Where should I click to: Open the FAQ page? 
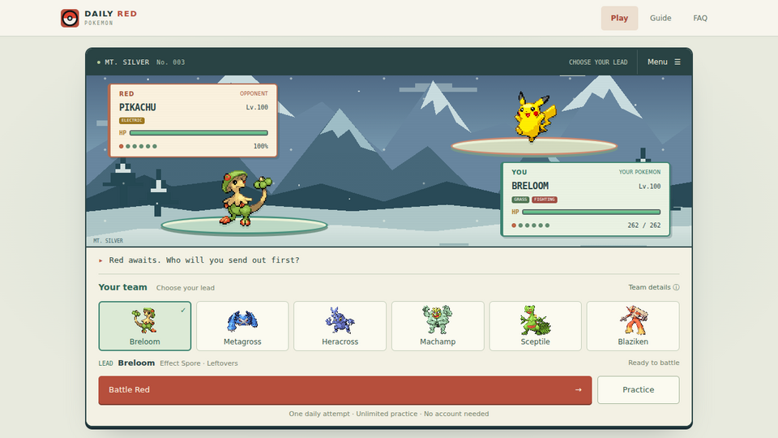coord(700,18)
